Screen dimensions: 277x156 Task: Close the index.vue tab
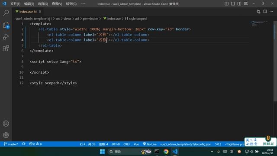(40, 12)
